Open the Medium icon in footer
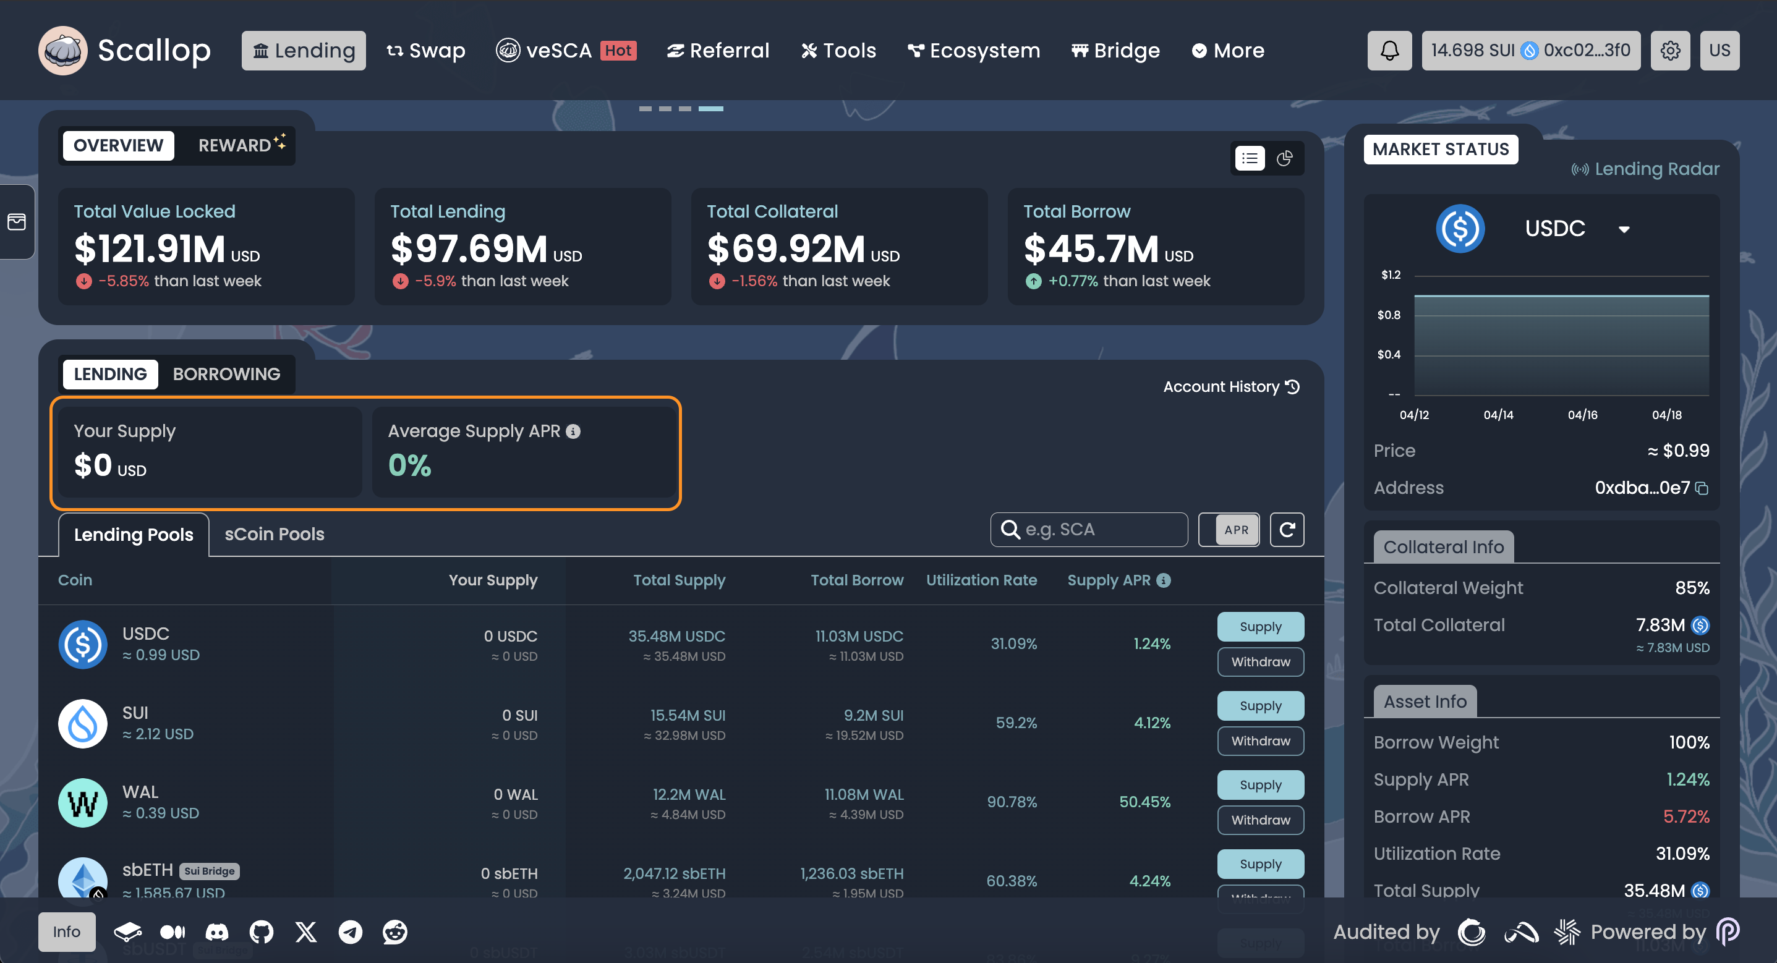Viewport: 1777px width, 963px height. 173,932
